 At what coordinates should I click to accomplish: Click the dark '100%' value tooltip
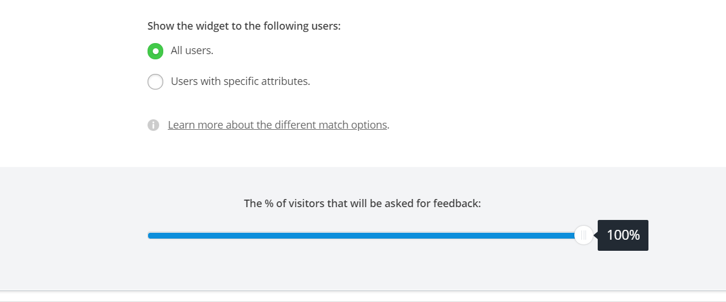623,235
